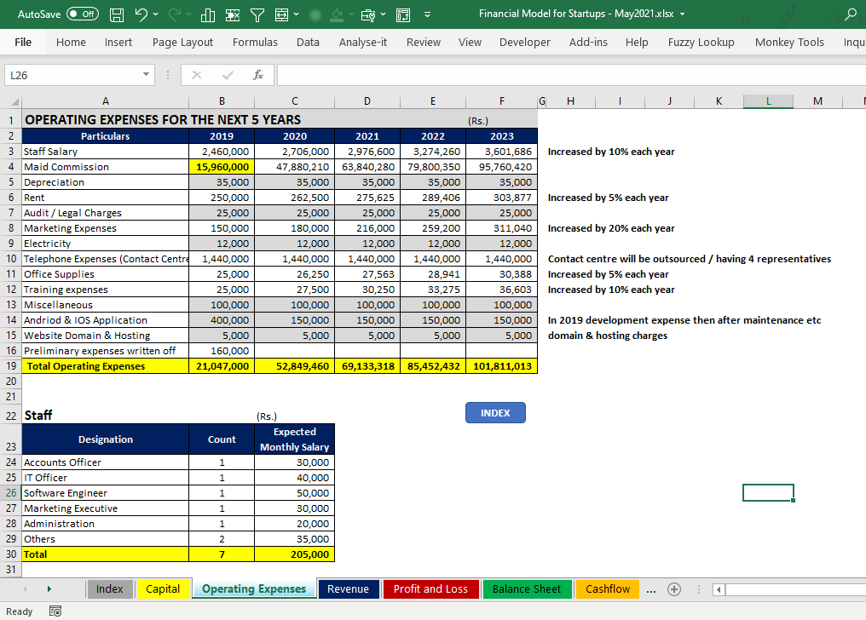This screenshot has width=866, height=620.
Task: Select the 2023 total cell 101,811,013
Action: pos(501,365)
